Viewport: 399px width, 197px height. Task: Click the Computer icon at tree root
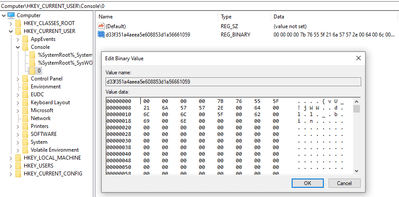[x=11, y=15]
